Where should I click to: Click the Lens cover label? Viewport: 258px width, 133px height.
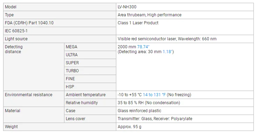(76, 119)
